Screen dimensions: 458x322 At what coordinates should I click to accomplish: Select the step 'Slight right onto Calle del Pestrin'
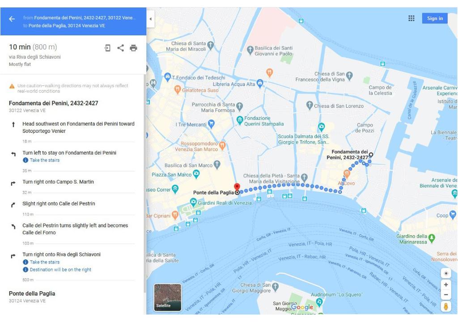coord(59,203)
